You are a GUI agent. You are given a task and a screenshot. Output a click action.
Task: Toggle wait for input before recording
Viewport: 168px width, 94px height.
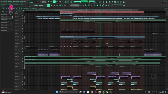pyautogui.click(x=51, y=2)
